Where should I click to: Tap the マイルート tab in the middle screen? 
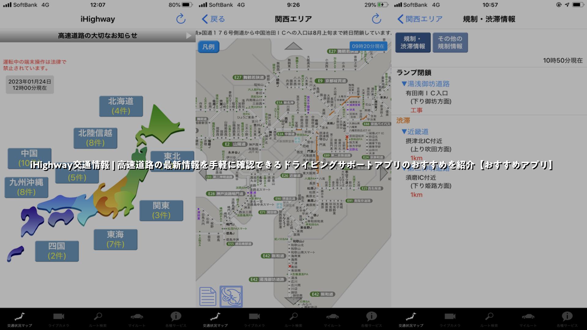pos(333,319)
